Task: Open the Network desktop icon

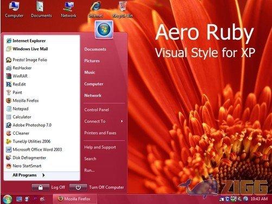Action: pyautogui.click(x=68, y=9)
